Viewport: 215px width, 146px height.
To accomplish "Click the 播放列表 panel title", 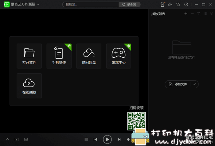I will [158, 14].
